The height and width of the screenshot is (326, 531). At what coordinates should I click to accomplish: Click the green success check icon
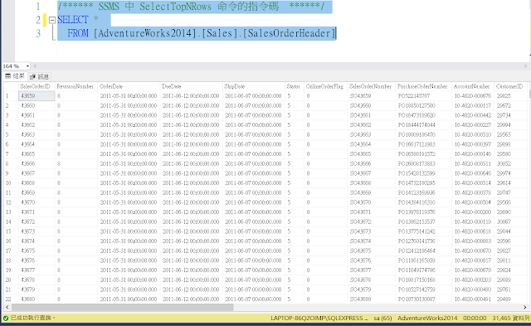pos(6,319)
